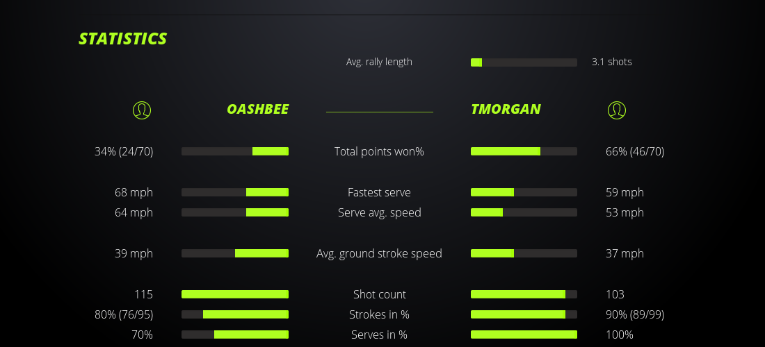Click the Shot count stat label
Viewport: 765px width, 347px height.
click(379, 294)
